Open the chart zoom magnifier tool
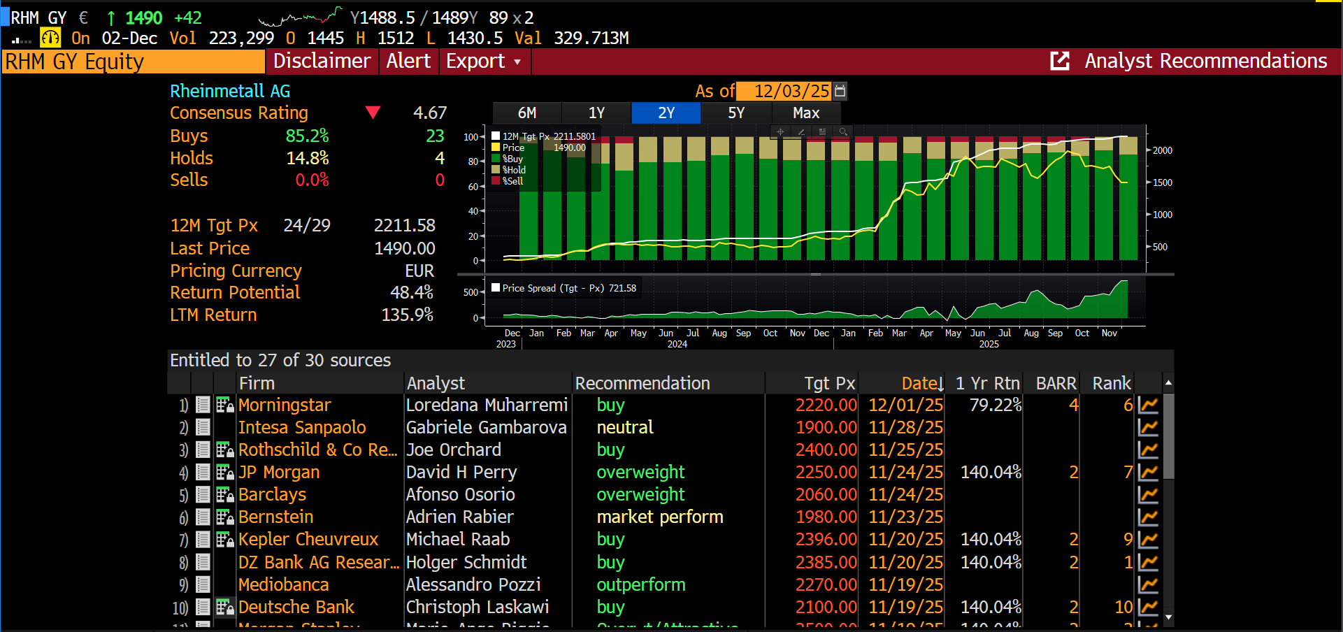 click(843, 131)
